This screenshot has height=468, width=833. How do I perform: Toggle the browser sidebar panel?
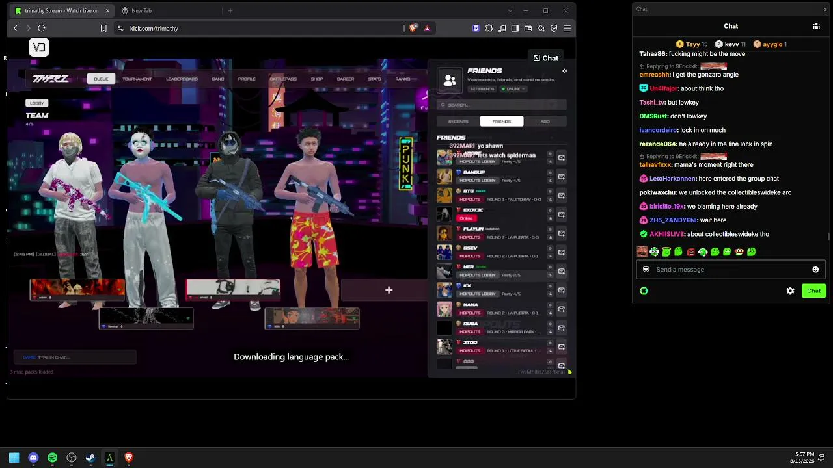click(515, 28)
